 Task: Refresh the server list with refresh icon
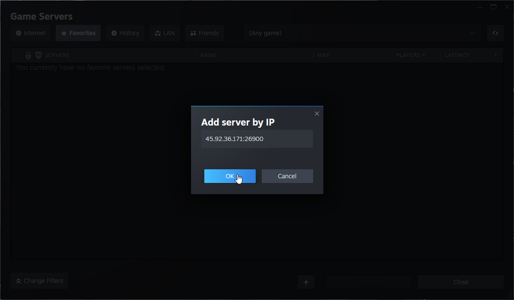click(495, 33)
